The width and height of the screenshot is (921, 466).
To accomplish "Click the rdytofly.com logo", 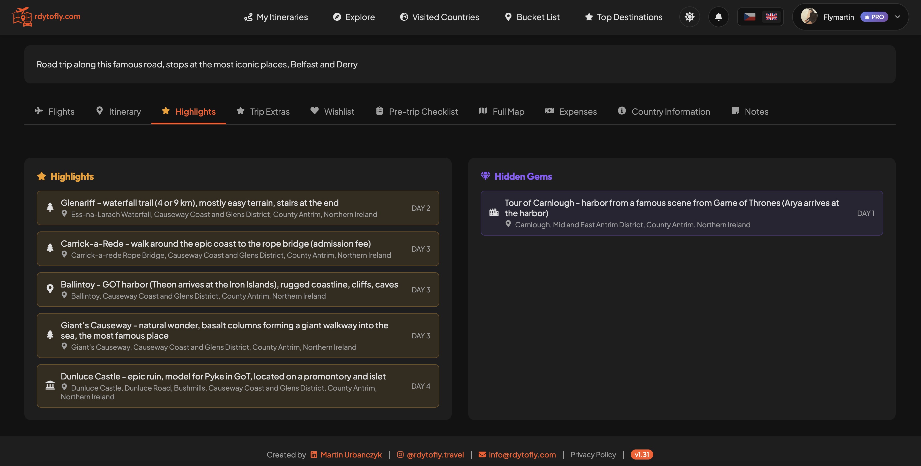I will (46, 17).
